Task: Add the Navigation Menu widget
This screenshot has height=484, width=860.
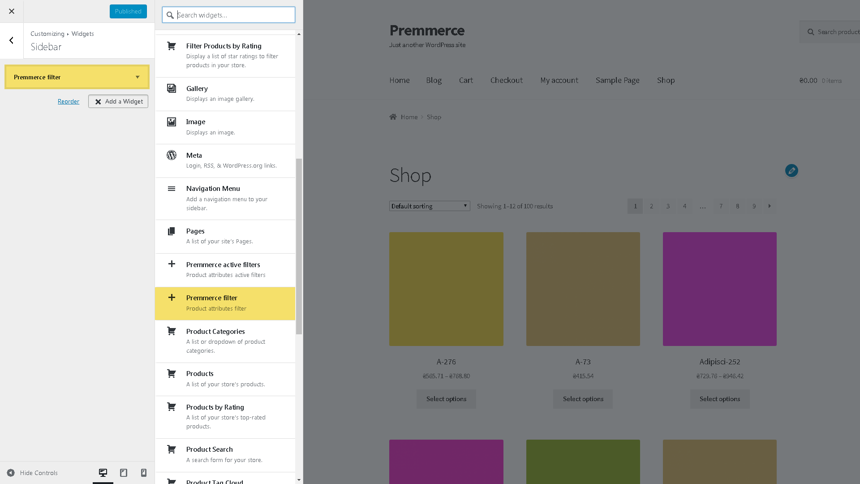Action: 225,199
